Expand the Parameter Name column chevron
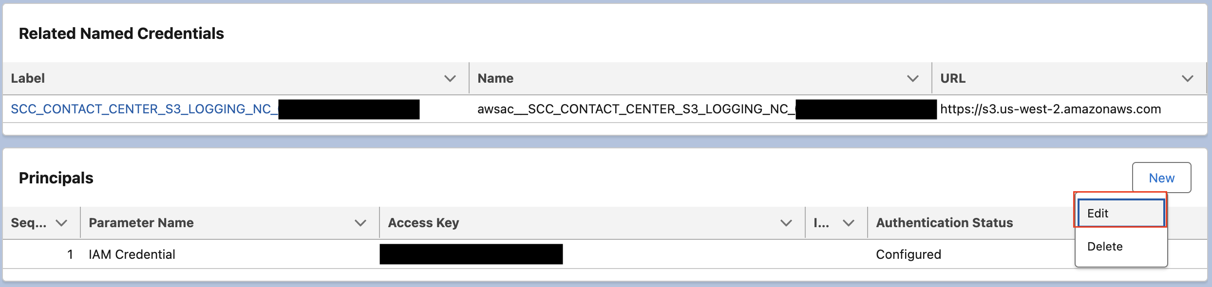The width and height of the screenshot is (1212, 287). click(360, 223)
